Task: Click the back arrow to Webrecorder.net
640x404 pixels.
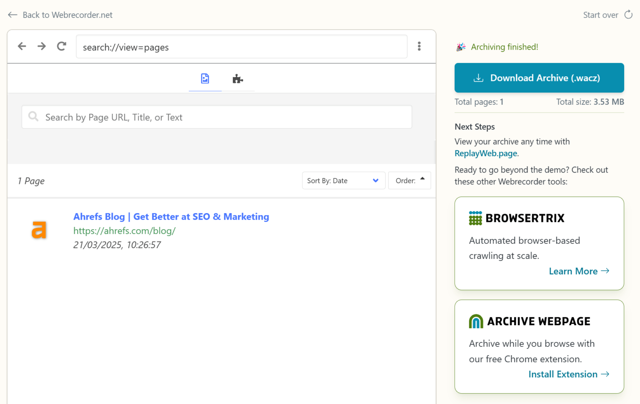Action: (12, 15)
